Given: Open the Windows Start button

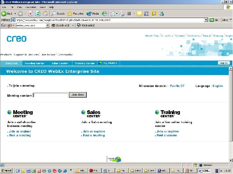Looking at the screenshot, I should [6, 170].
